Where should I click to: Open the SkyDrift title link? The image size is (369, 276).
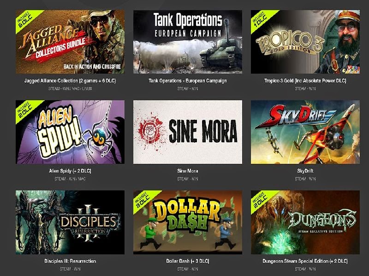click(x=305, y=171)
